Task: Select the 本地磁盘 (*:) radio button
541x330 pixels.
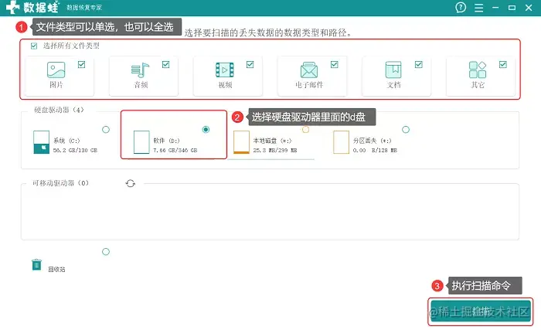Action: click(306, 129)
